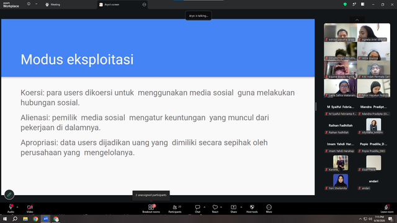Open the Windows Start menu
Image resolution: width=397 pixels, height=223 pixels.
5,219
